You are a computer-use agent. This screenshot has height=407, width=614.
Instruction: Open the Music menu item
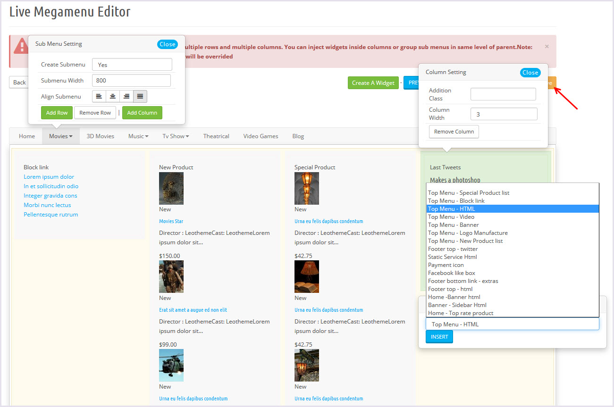tap(138, 136)
